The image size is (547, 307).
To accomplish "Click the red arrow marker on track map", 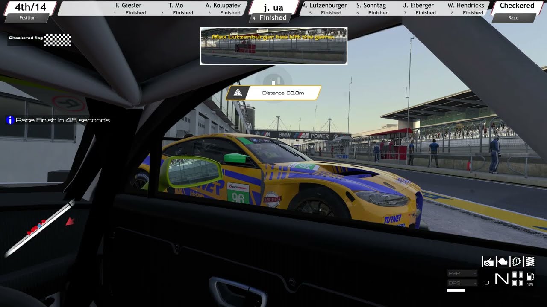I will click(70, 221).
